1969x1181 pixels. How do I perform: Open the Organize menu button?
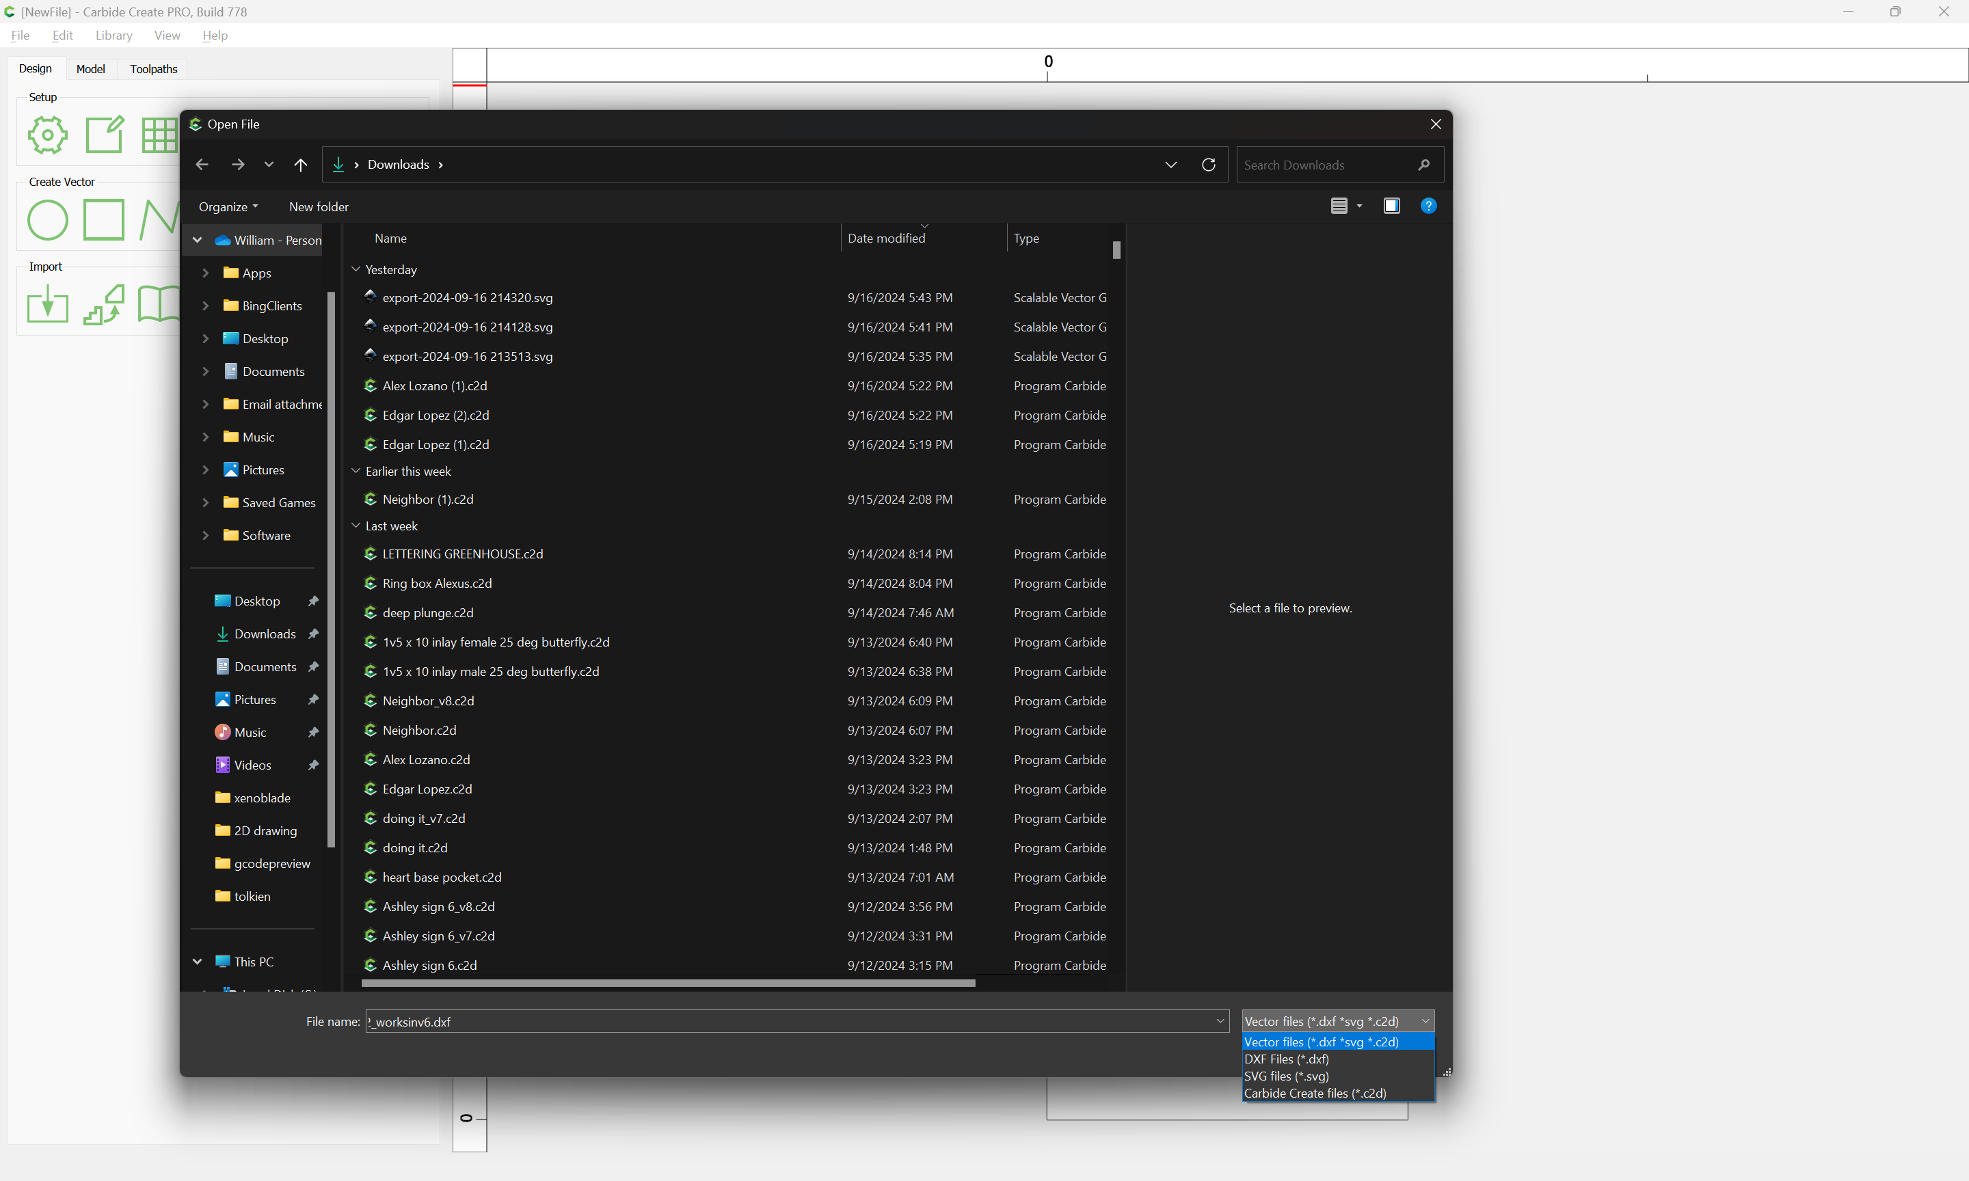pos(228,207)
